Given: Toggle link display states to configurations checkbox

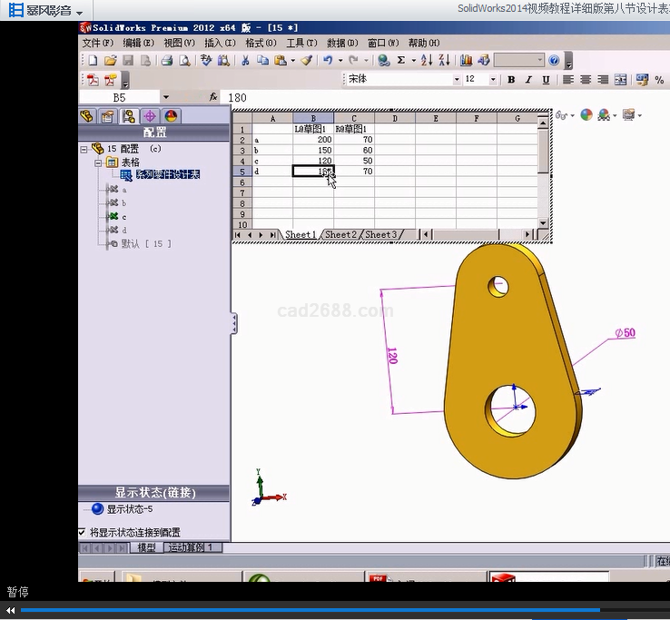Looking at the screenshot, I should tap(83, 532).
